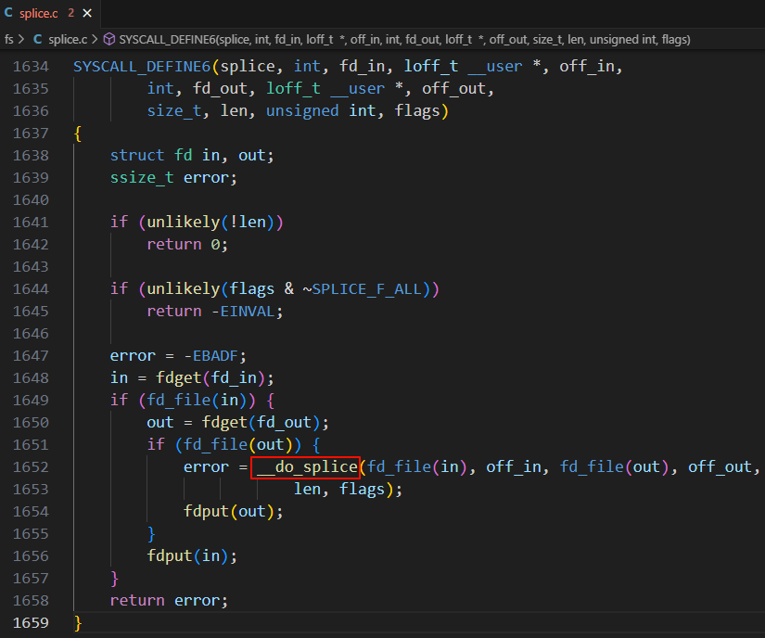Click line number 1649 in the gutter

click(x=31, y=400)
